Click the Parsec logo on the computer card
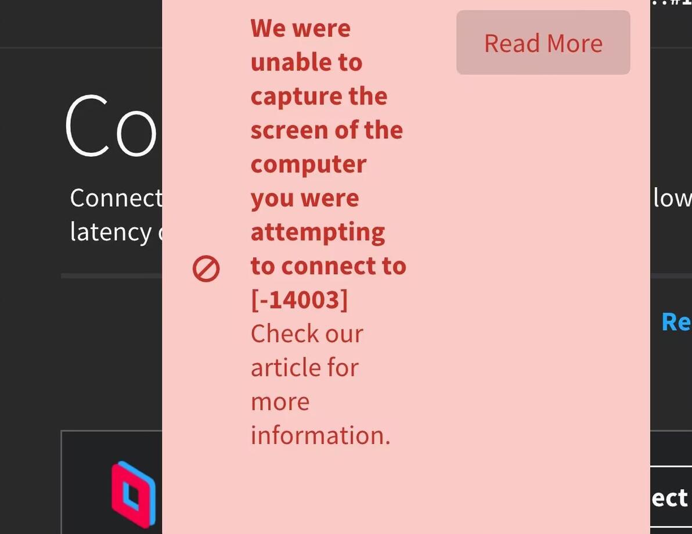Screen dimensions: 692x534 [134, 494]
